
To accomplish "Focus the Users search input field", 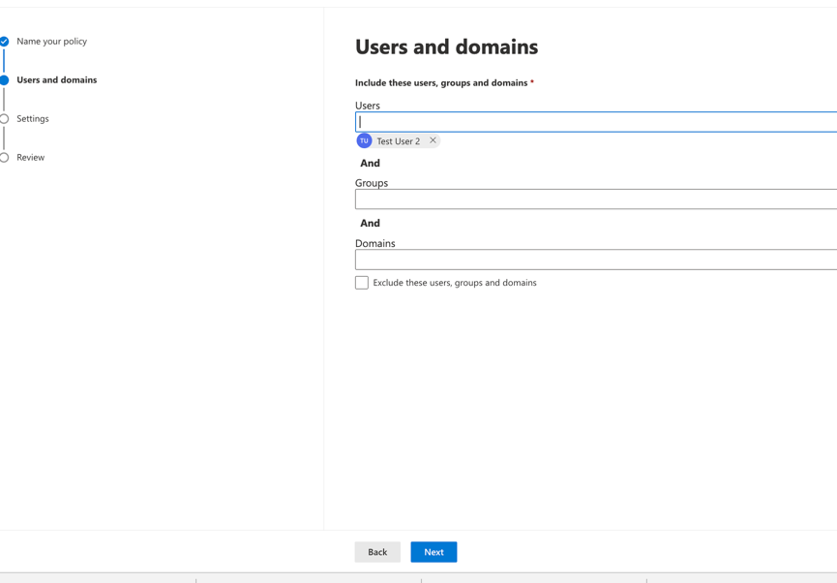I will click(x=595, y=122).
